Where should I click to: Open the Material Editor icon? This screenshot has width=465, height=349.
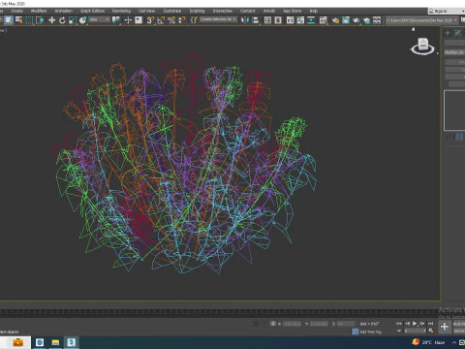coord(324,20)
